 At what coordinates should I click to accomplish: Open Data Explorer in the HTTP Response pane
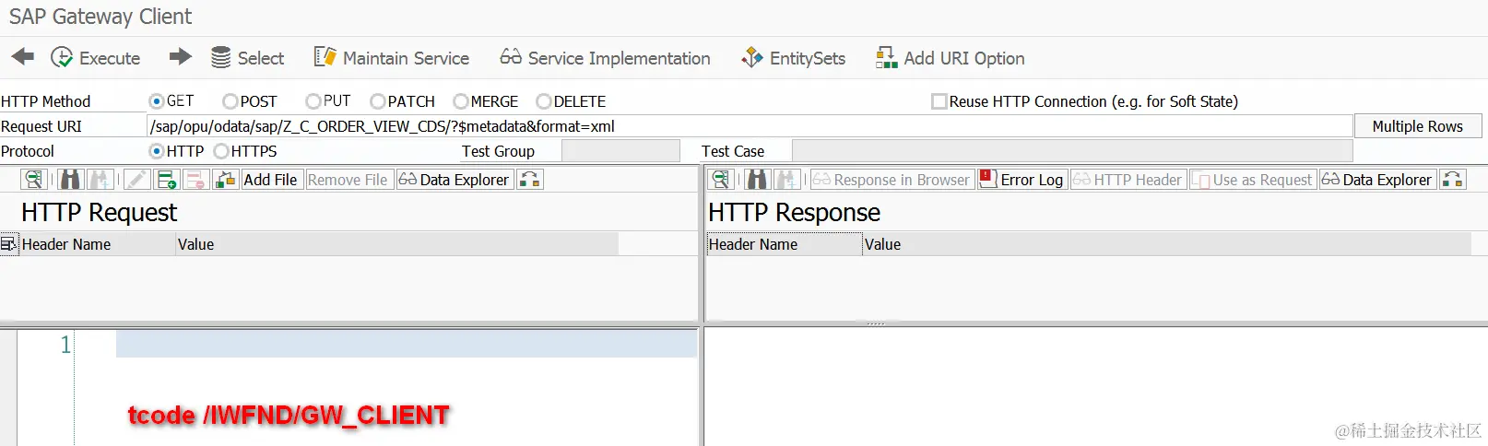1377,180
